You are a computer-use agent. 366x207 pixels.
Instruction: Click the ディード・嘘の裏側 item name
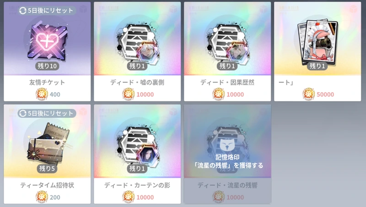(137, 82)
